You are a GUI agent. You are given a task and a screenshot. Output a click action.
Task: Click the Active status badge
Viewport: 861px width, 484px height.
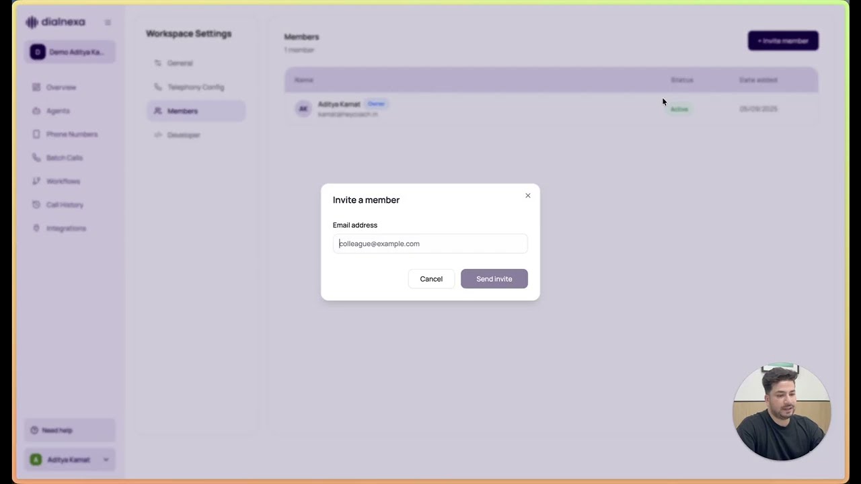(679, 109)
